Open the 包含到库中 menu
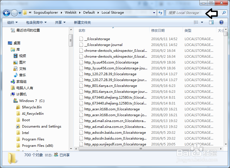 coord(36,22)
